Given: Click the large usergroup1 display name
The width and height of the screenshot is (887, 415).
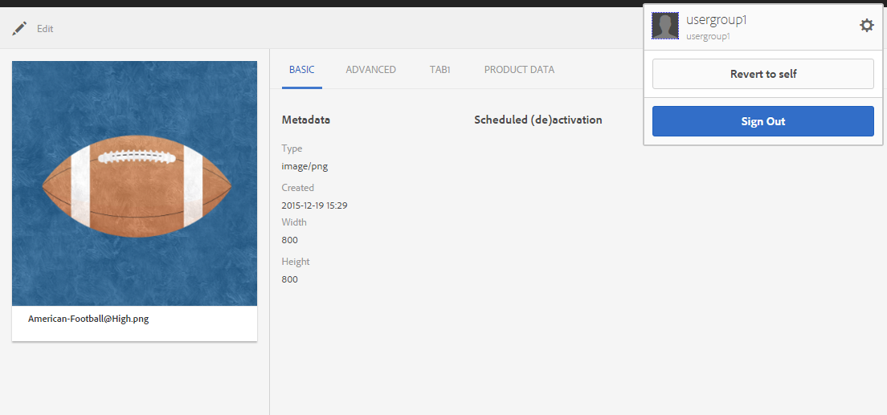Looking at the screenshot, I should tap(716, 20).
